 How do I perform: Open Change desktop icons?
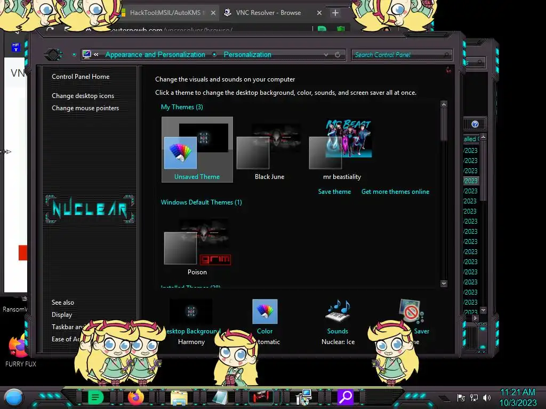(83, 96)
